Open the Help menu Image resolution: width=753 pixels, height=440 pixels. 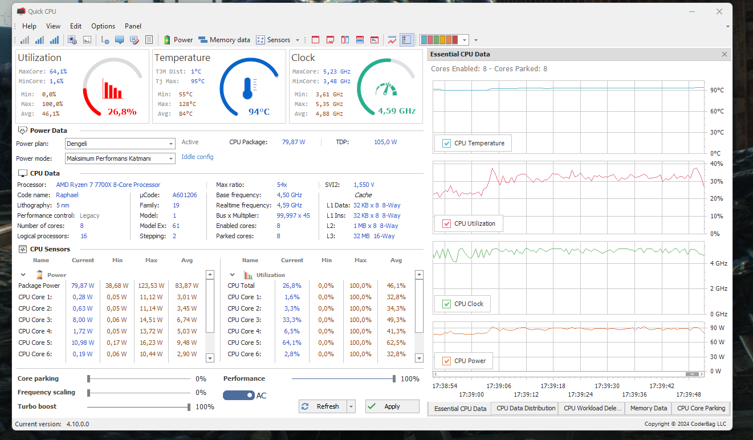pos(29,26)
